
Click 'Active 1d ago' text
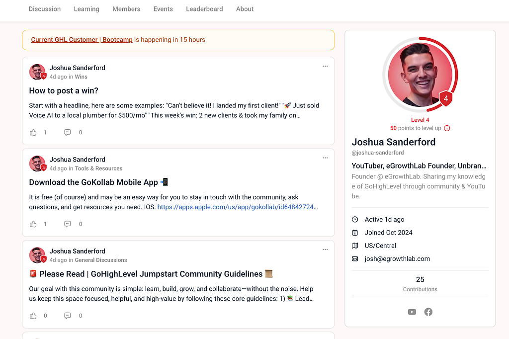(x=384, y=220)
